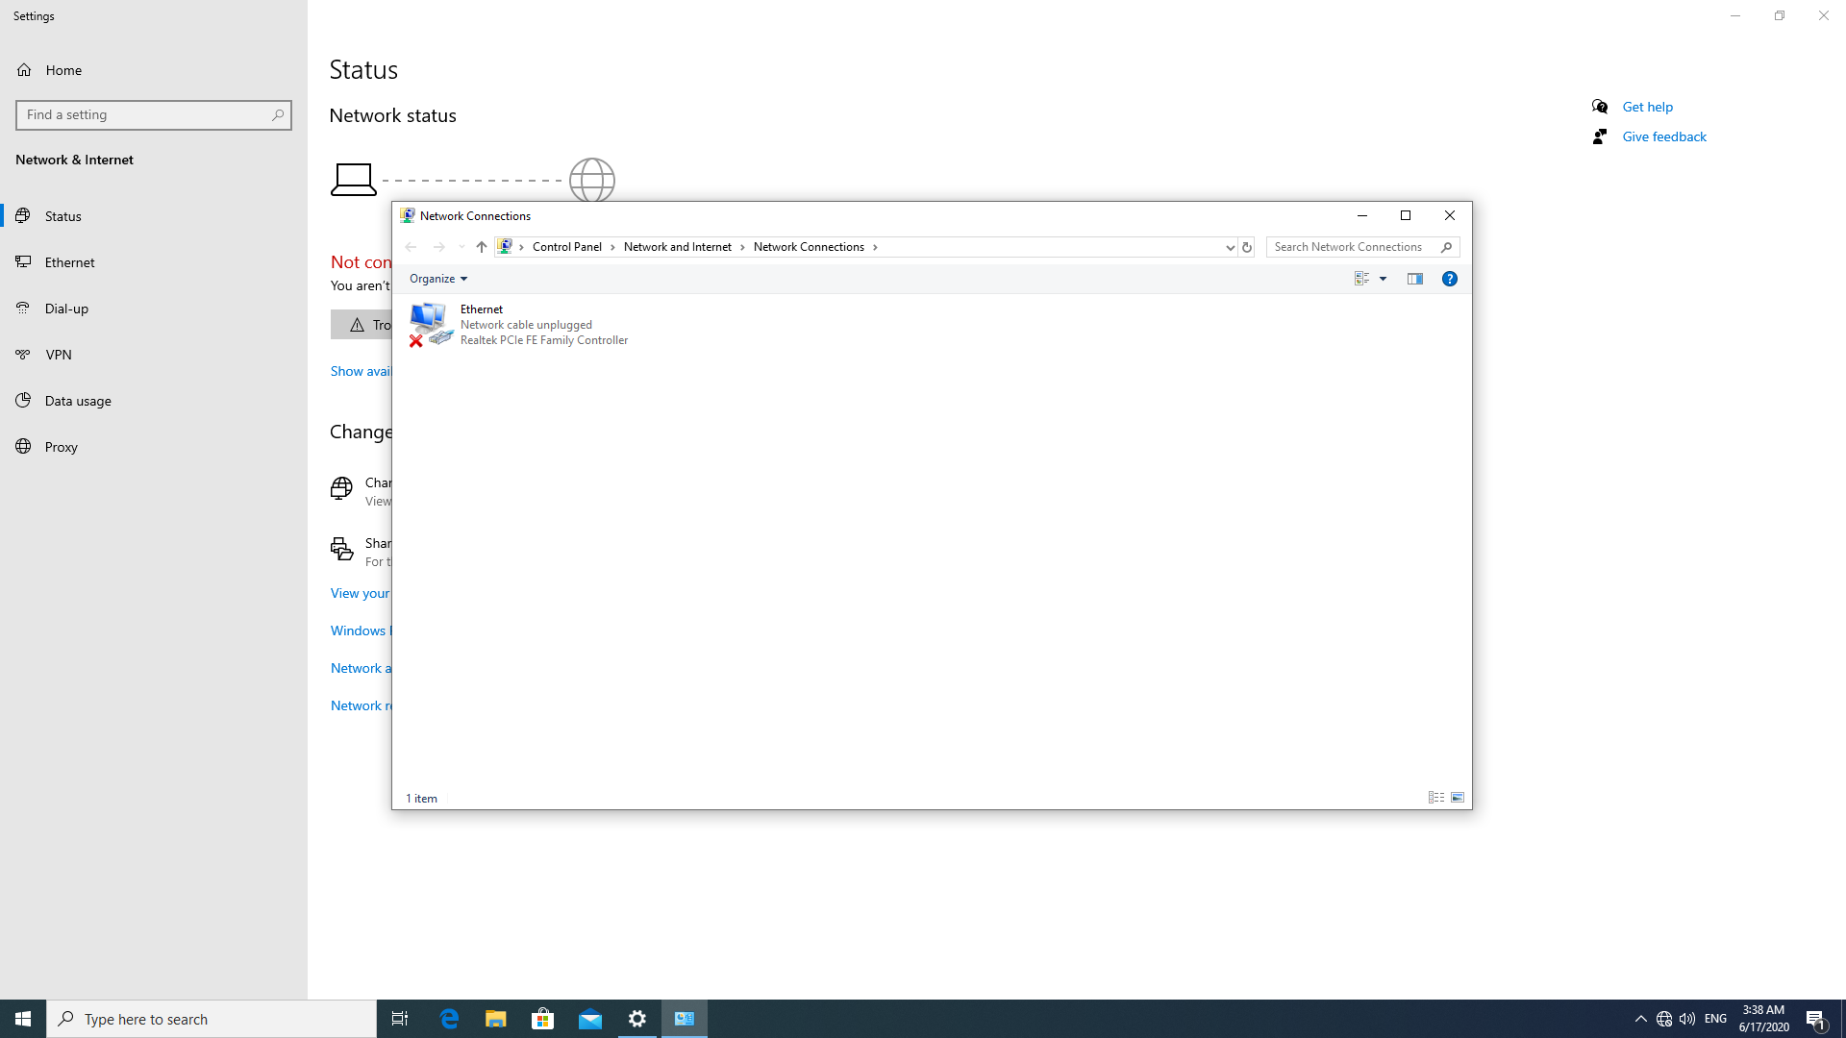Viewport: 1846px width, 1038px height.
Task: Open recent locations dropdown arrow
Action: pyautogui.click(x=461, y=247)
